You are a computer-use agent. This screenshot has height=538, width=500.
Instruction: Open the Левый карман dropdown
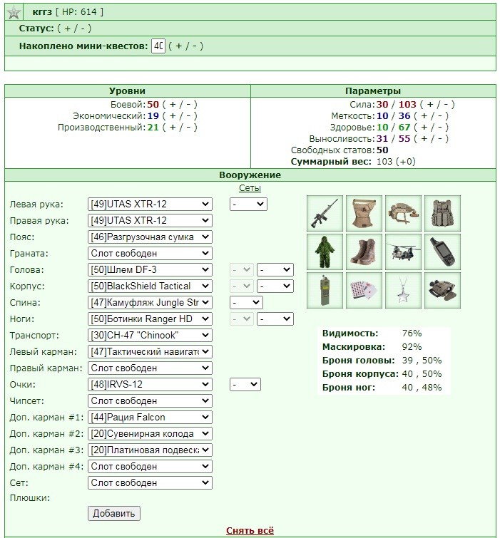tap(150, 352)
